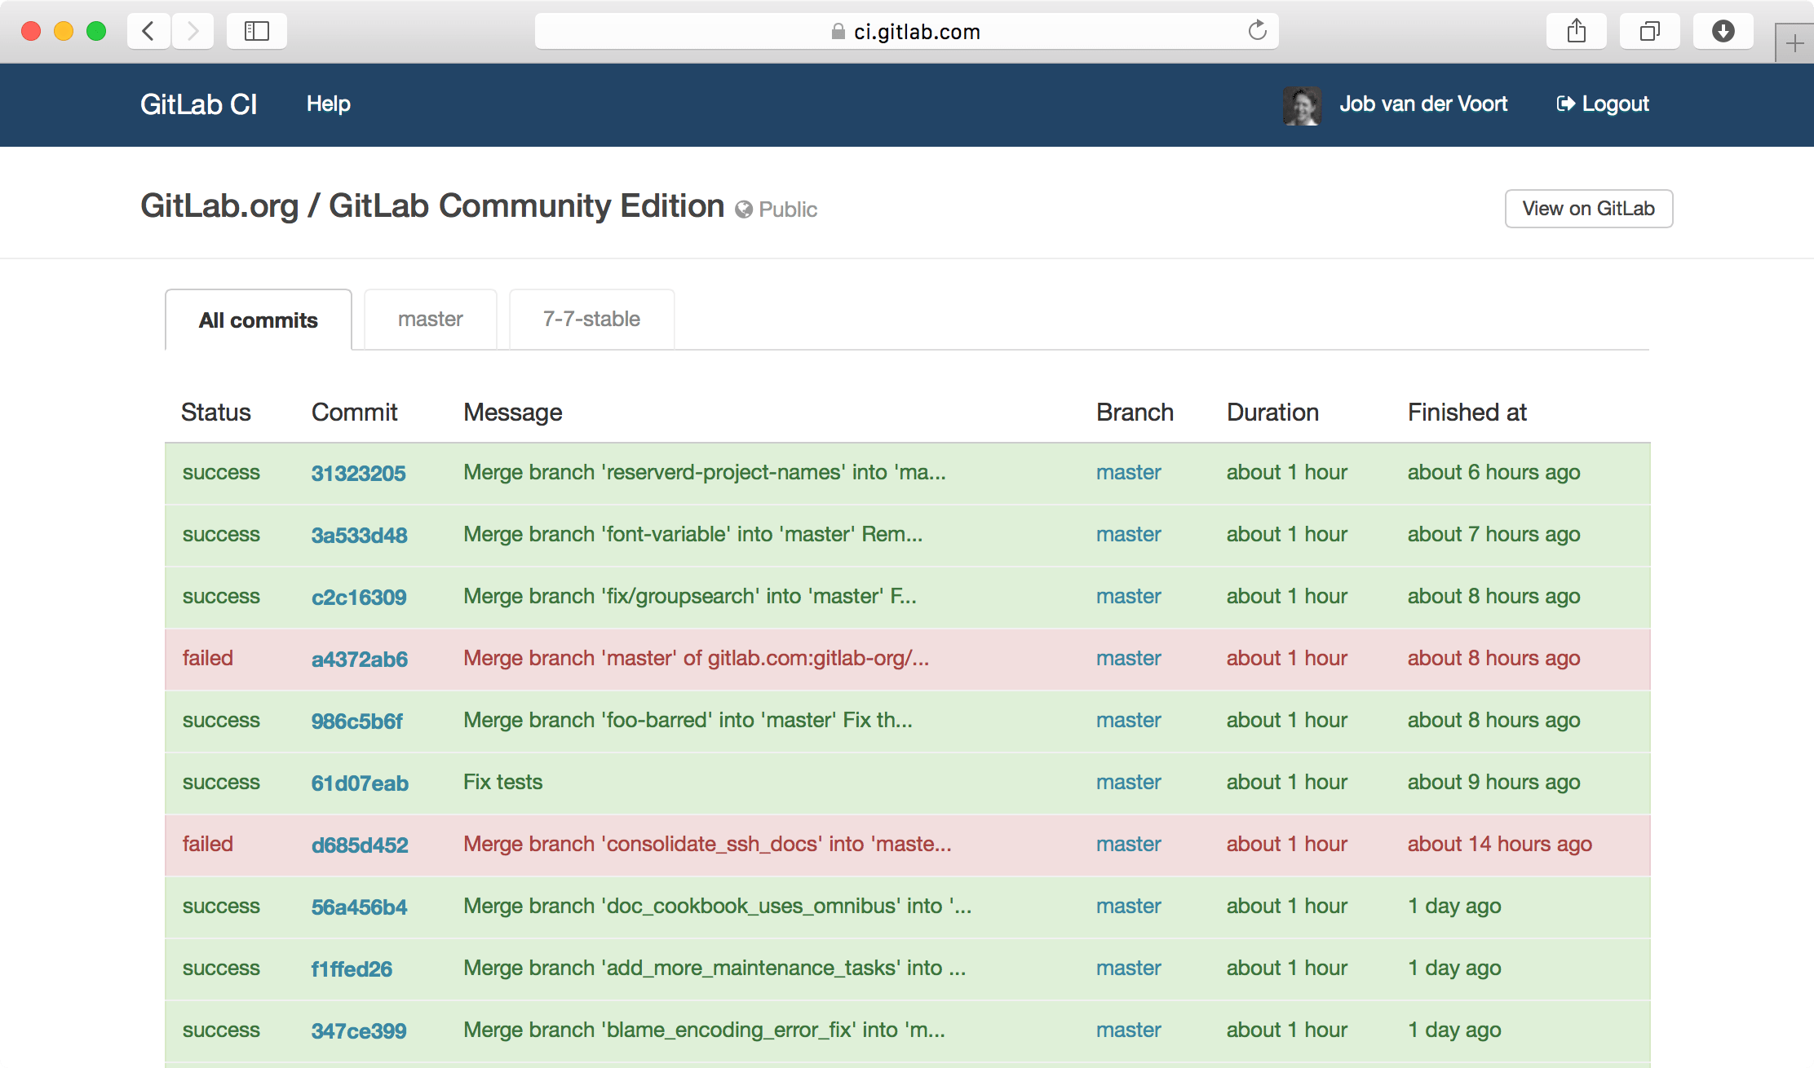
Task: Open the Help menu item
Action: coord(329,104)
